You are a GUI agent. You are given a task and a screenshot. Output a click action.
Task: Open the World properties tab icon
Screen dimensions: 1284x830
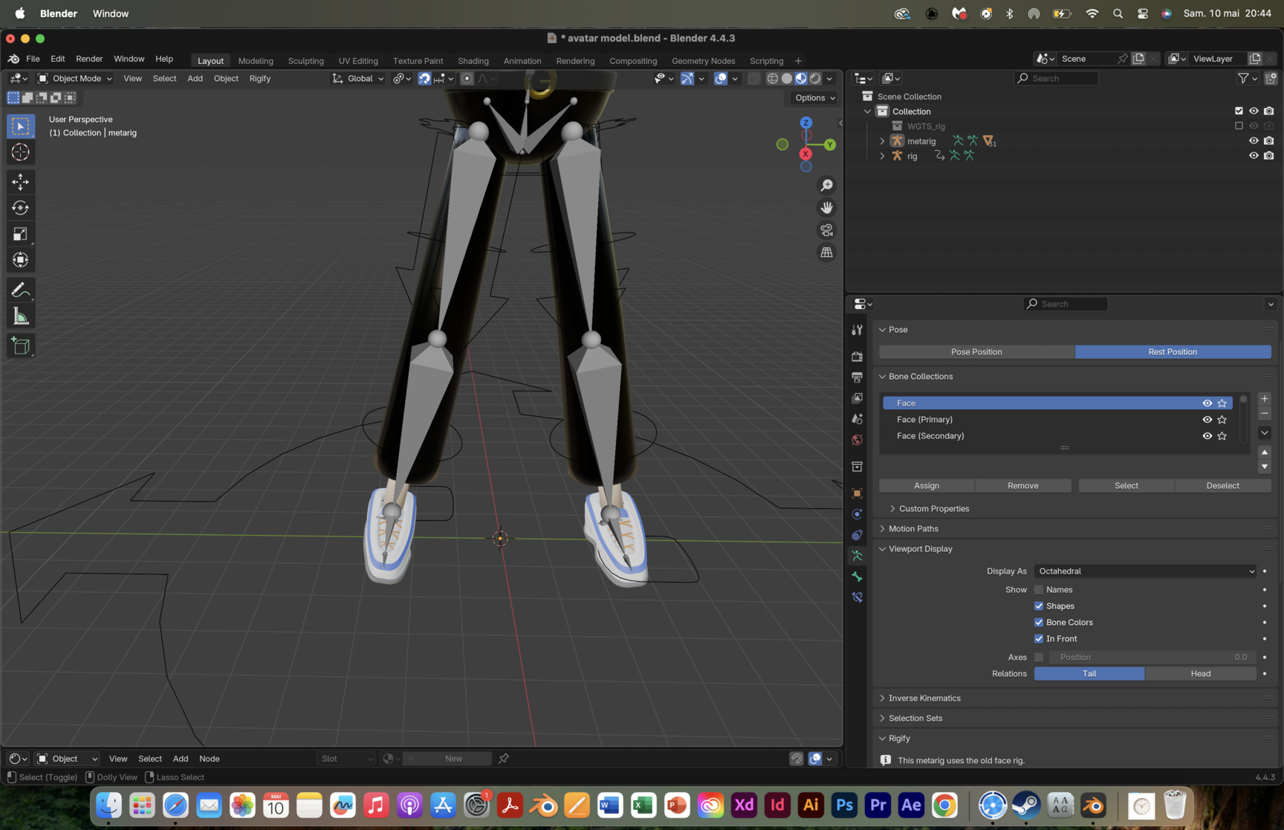pyautogui.click(x=857, y=440)
